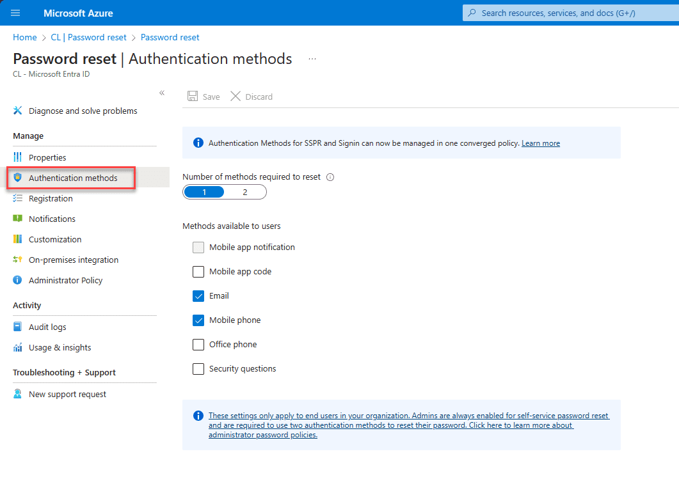The width and height of the screenshot is (679, 486).
Task: Toggle the Mobile app notification checkbox
Action: coord(198,247)
